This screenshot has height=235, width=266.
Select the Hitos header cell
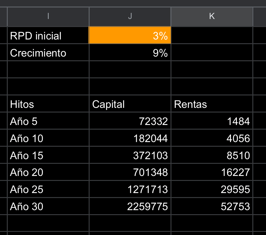click(48, 104)
